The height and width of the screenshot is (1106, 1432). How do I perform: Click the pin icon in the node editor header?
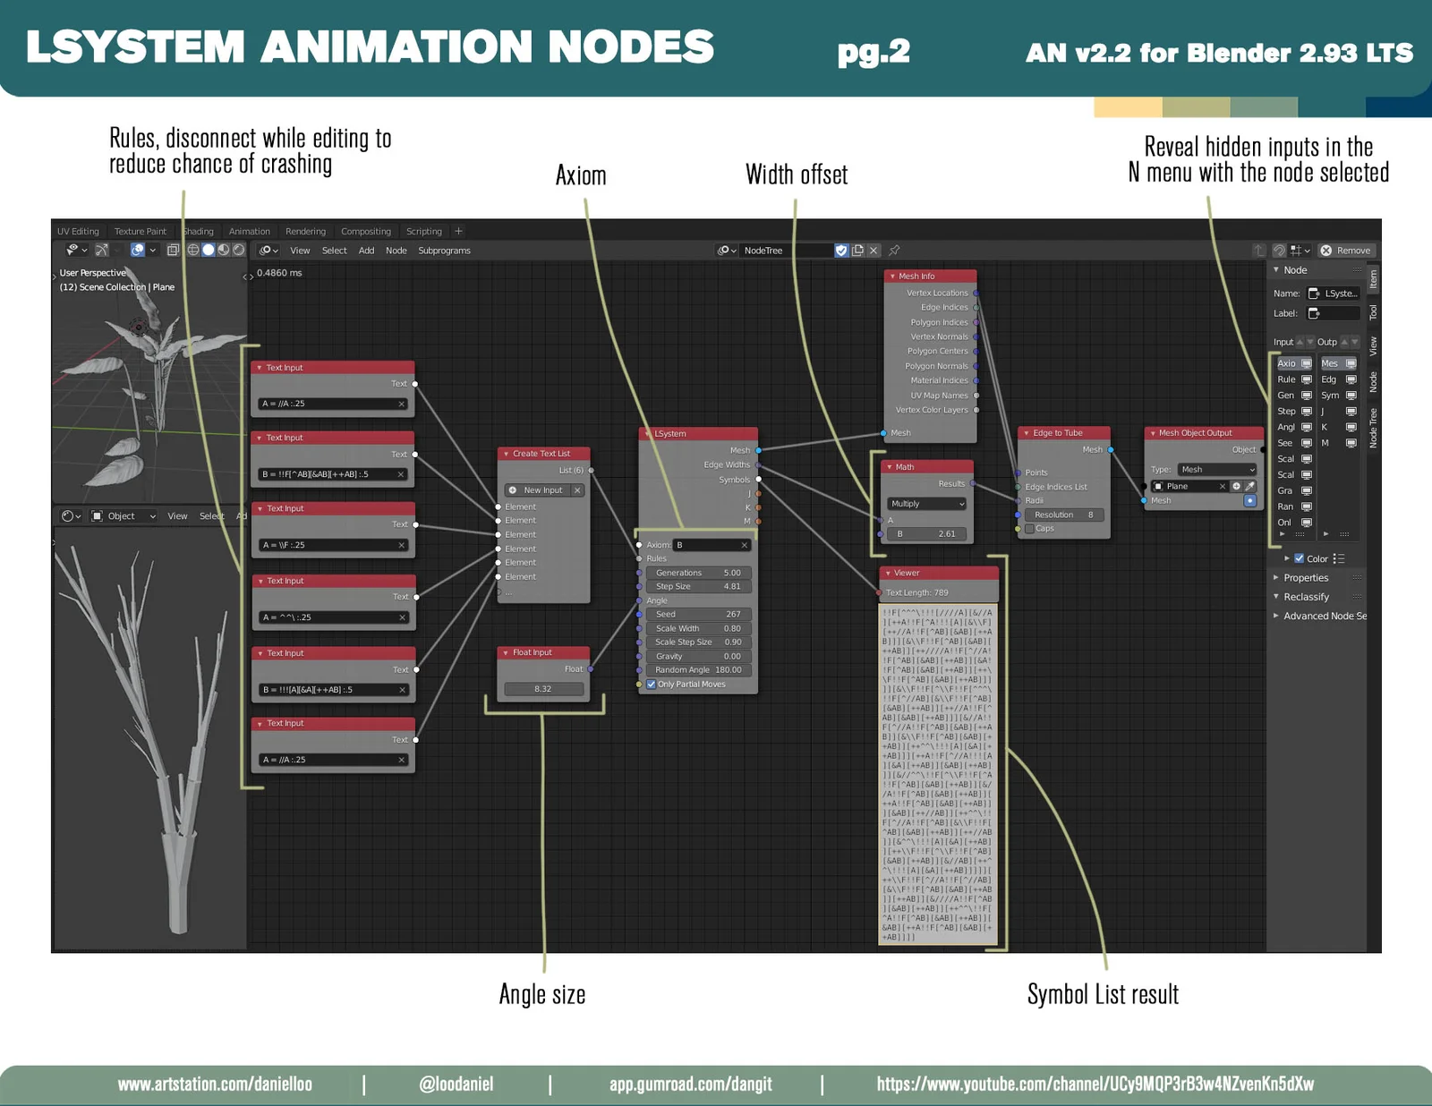click(894, 251)
